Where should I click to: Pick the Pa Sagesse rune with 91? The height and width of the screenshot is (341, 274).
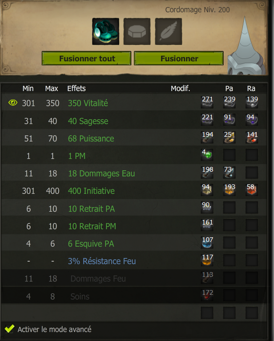229,120
